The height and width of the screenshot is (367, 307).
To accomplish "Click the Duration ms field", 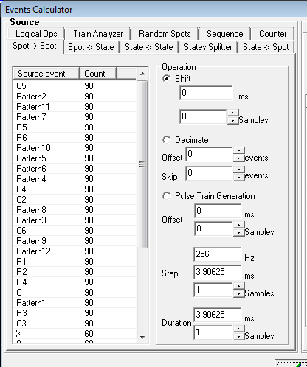I will coord(218,315).
